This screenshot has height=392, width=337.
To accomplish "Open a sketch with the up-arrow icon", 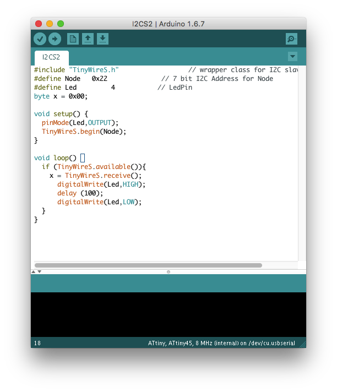I will pos(88,39).
